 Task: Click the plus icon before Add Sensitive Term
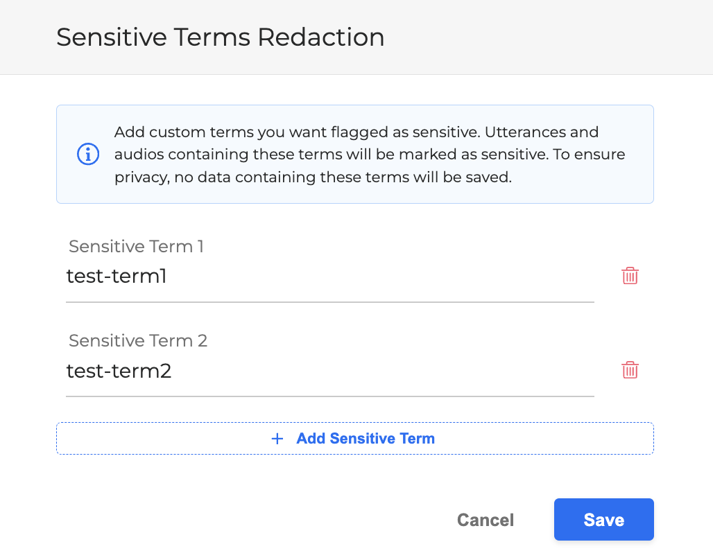coord(277,439)
